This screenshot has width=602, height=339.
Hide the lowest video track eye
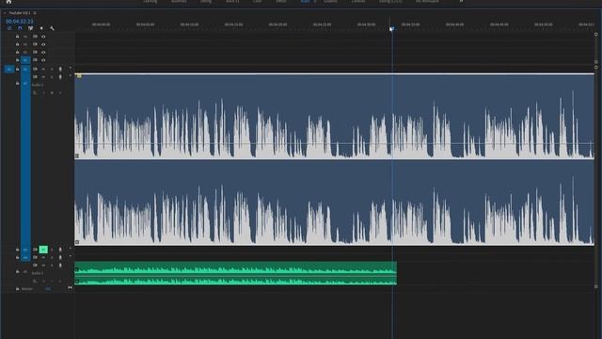tap(43, 60)
